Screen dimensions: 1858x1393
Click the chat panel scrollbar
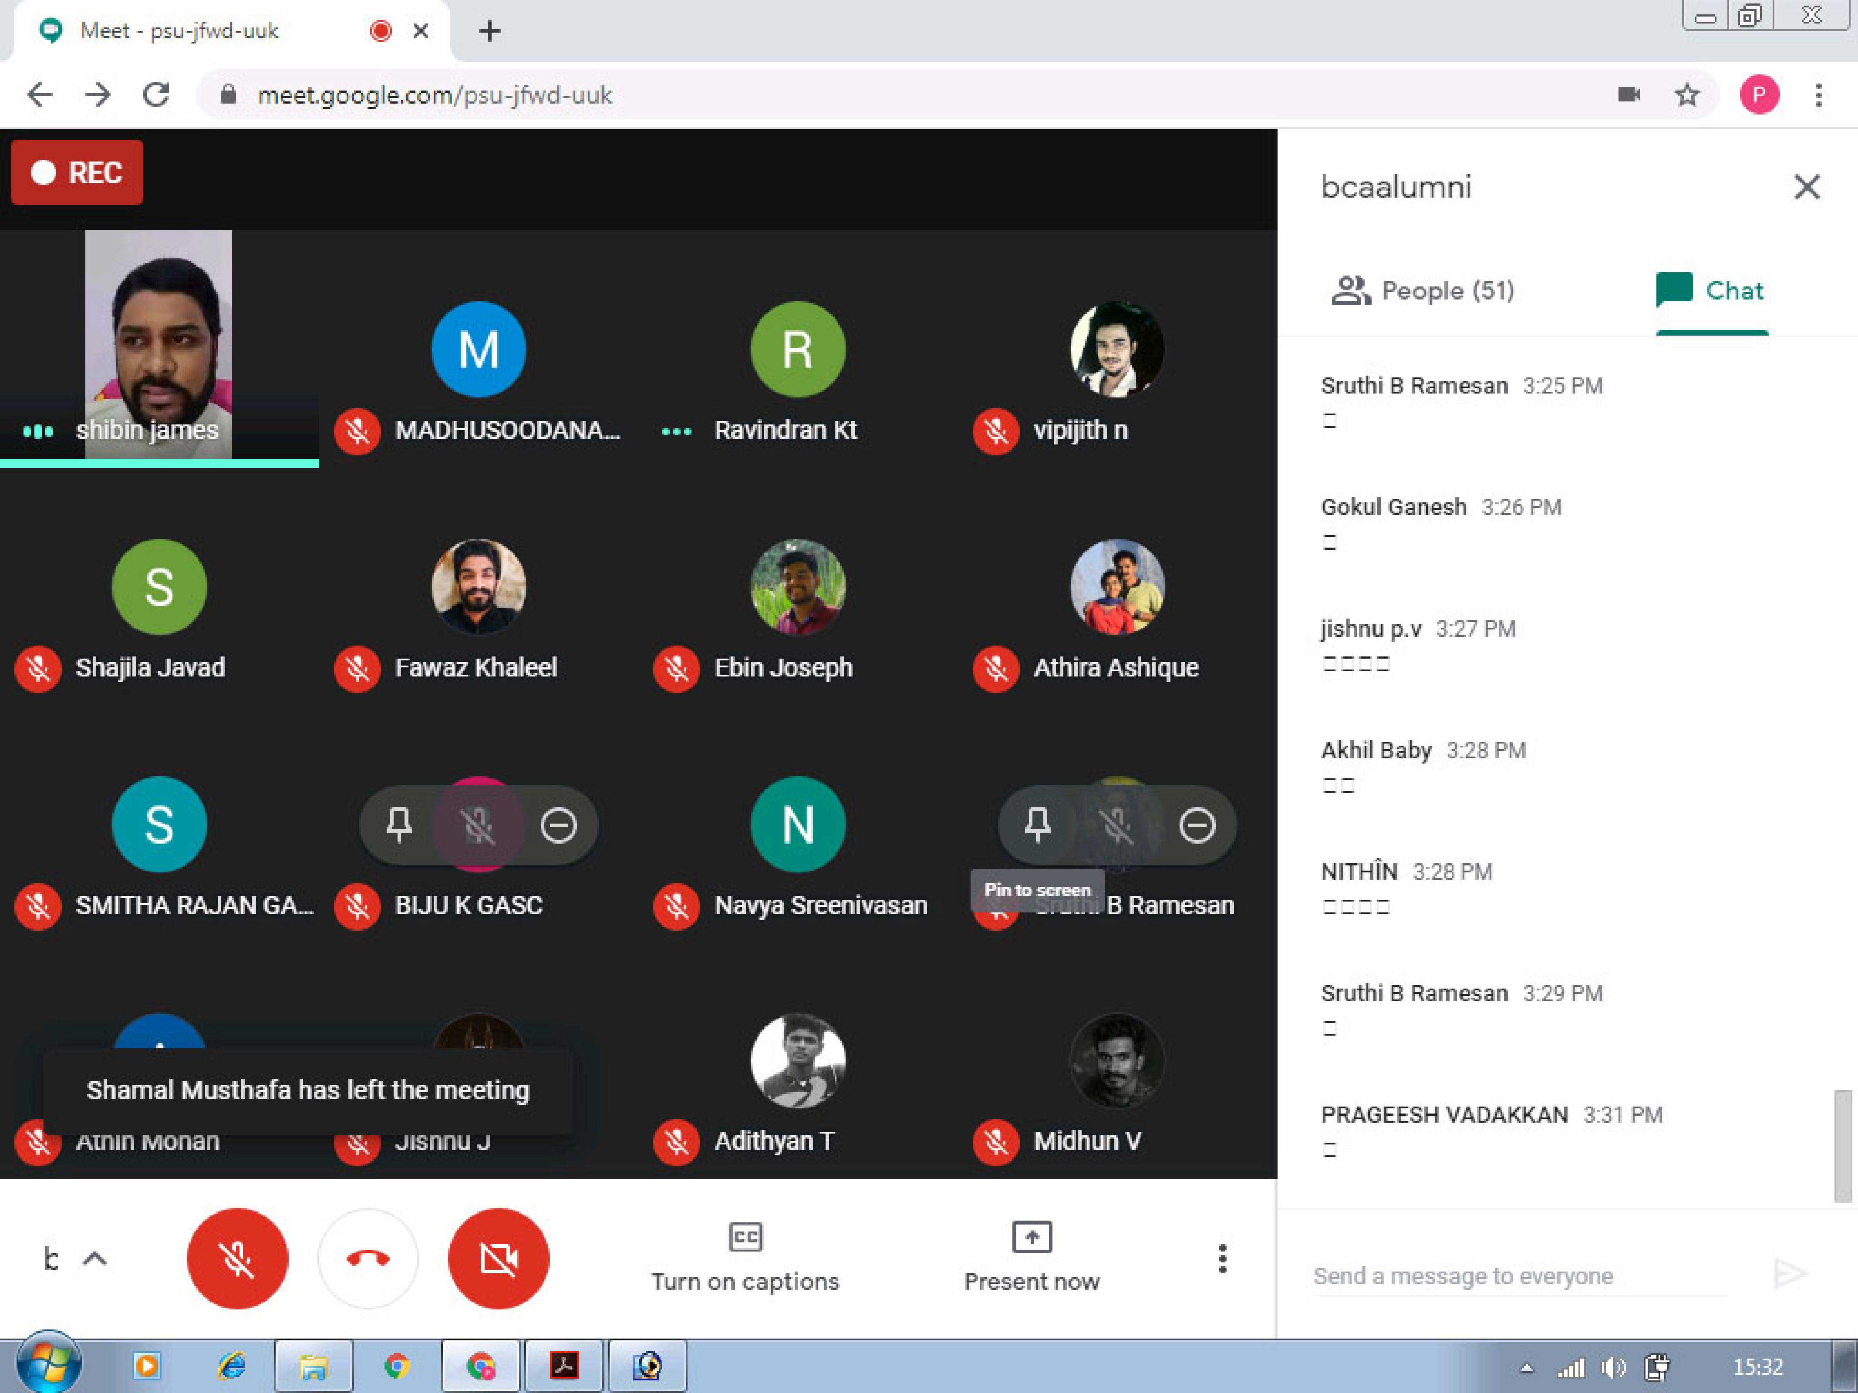pos(1843,1145)
